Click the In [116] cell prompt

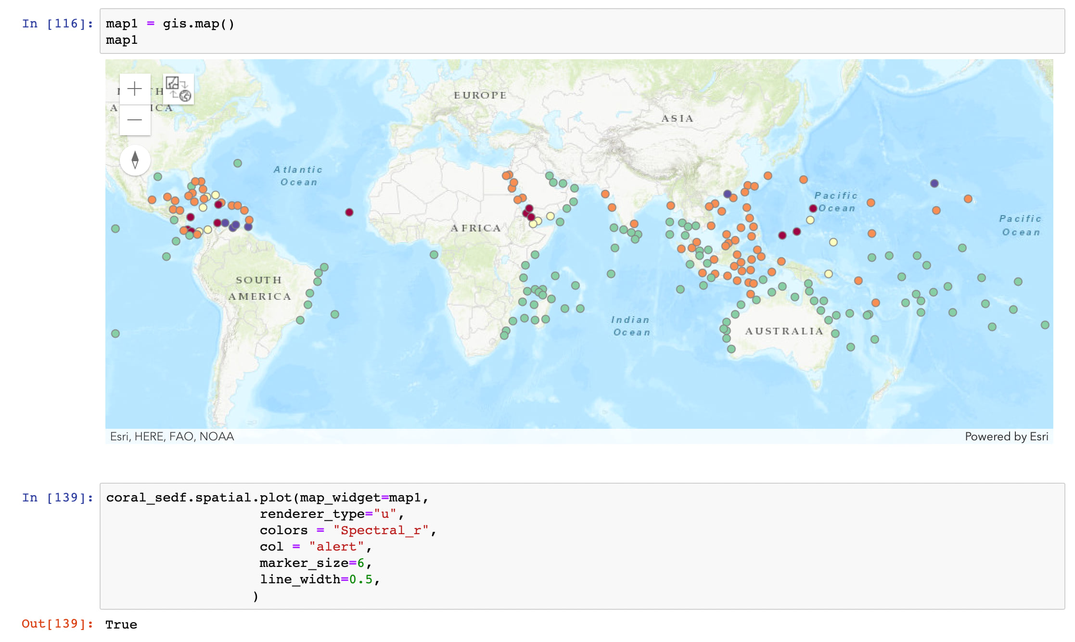point(57,24)
